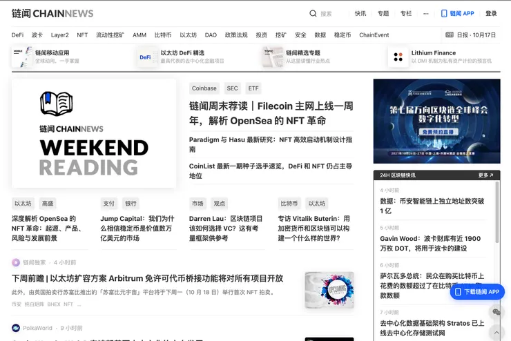
Task: Open the 第七届万向区块链全球峰会 ad banner
Action: coord(436,121)
